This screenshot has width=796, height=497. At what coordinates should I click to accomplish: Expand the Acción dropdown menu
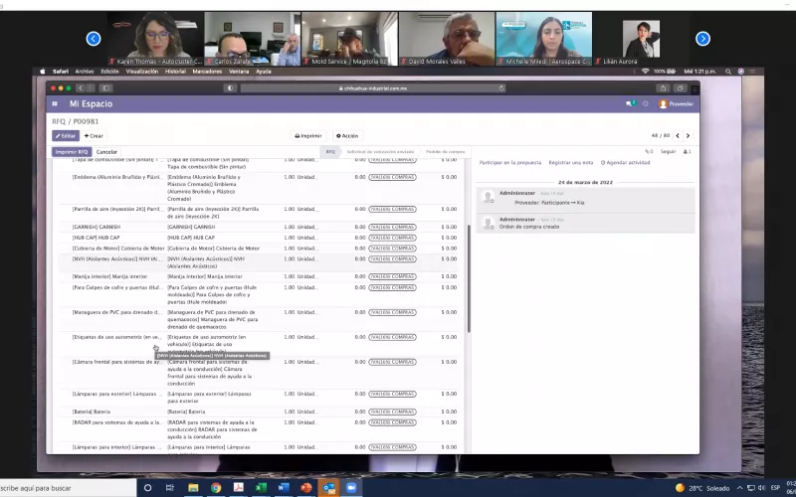click(x=347, y=135)
